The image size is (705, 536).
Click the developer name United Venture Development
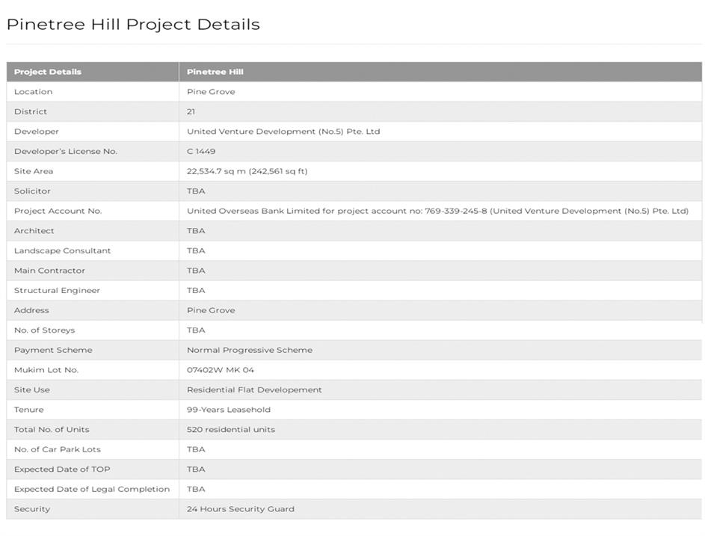(283, 132)
